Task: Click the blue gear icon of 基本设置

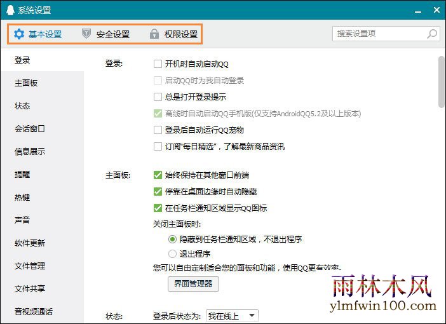Action: 19,34
